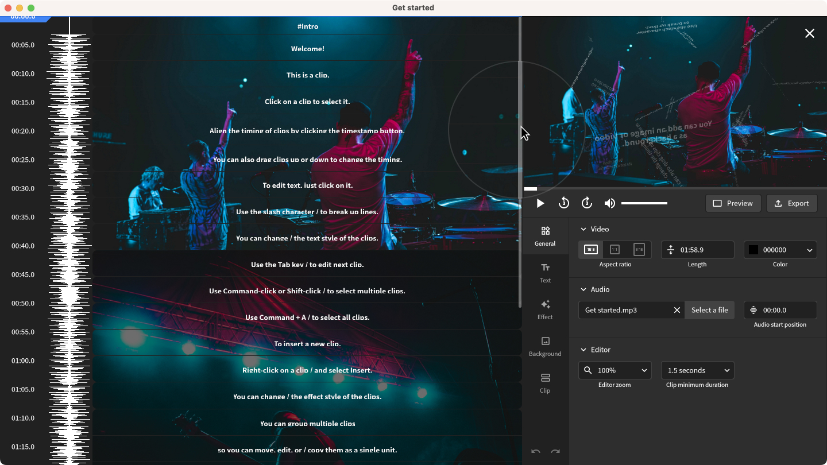Click the Export button
Screen dimensions: 827x465
(x=791, y=203)
